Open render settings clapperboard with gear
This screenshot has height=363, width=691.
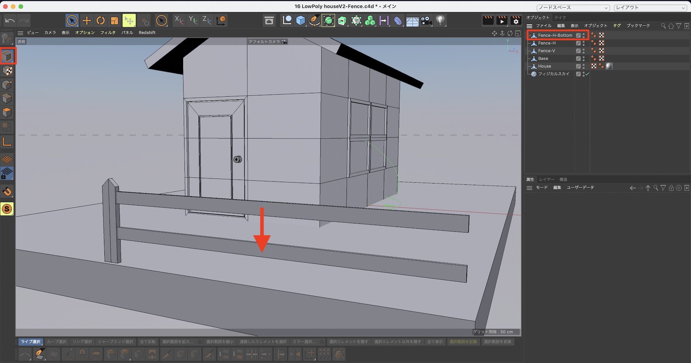pos(515,21)
